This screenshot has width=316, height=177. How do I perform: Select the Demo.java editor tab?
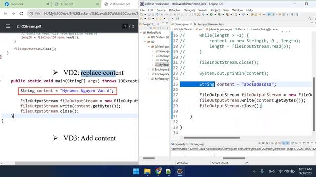[x=181, y=24]
